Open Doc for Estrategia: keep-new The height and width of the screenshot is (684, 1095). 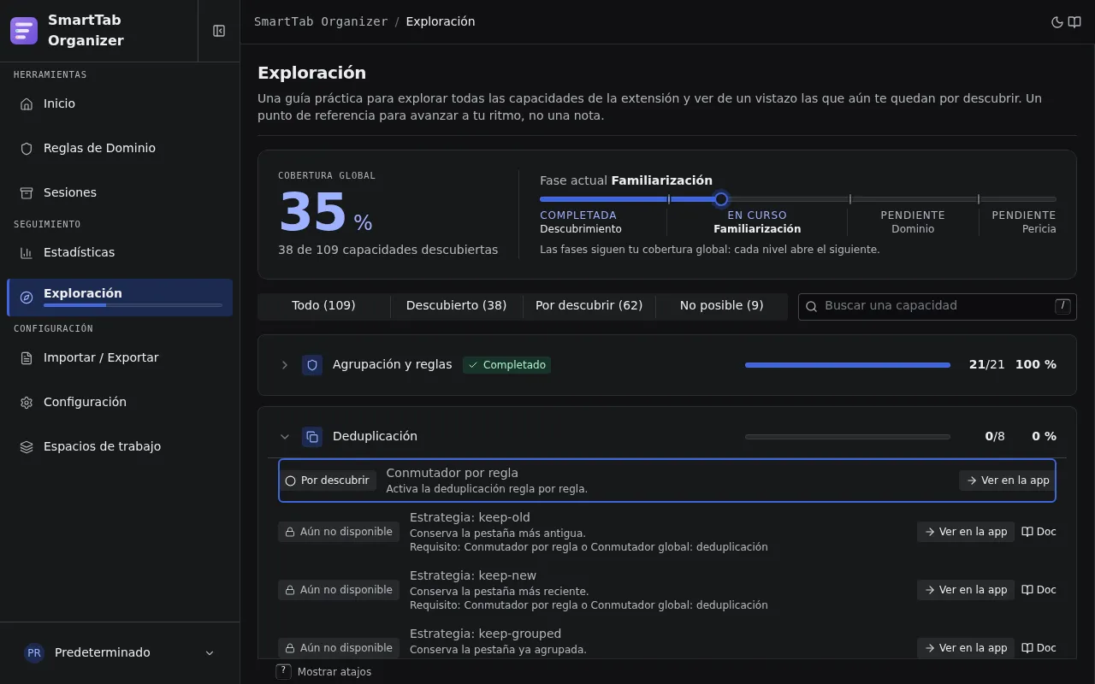click(1039, 590)
